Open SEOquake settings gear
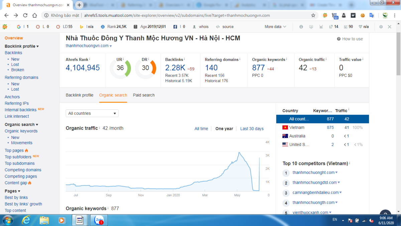Image resolution: width=401 pixels, height=226 pixels. (x=381, y=27)
